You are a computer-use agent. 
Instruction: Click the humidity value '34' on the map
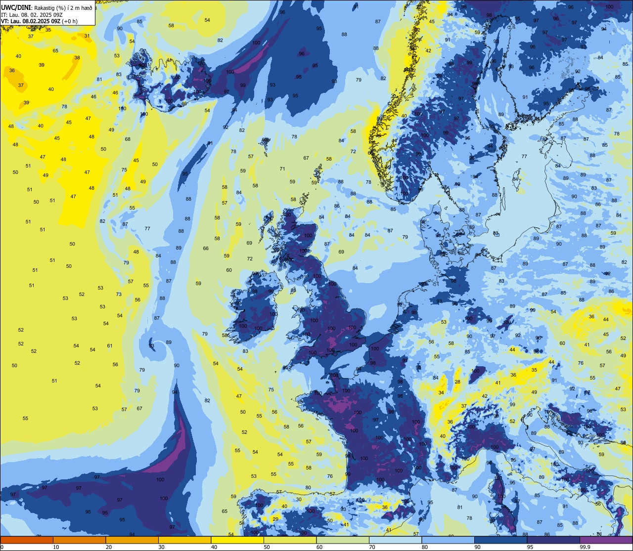[441, 393]
